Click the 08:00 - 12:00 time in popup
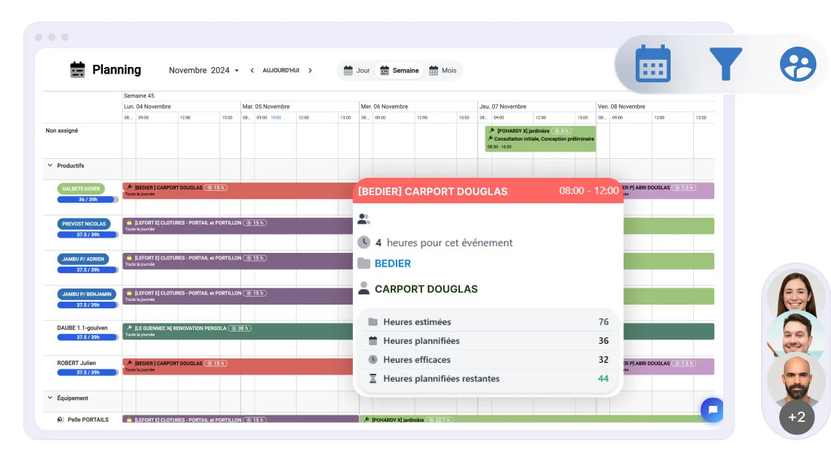This screenshot has height=462, width=831. (589, 191)
